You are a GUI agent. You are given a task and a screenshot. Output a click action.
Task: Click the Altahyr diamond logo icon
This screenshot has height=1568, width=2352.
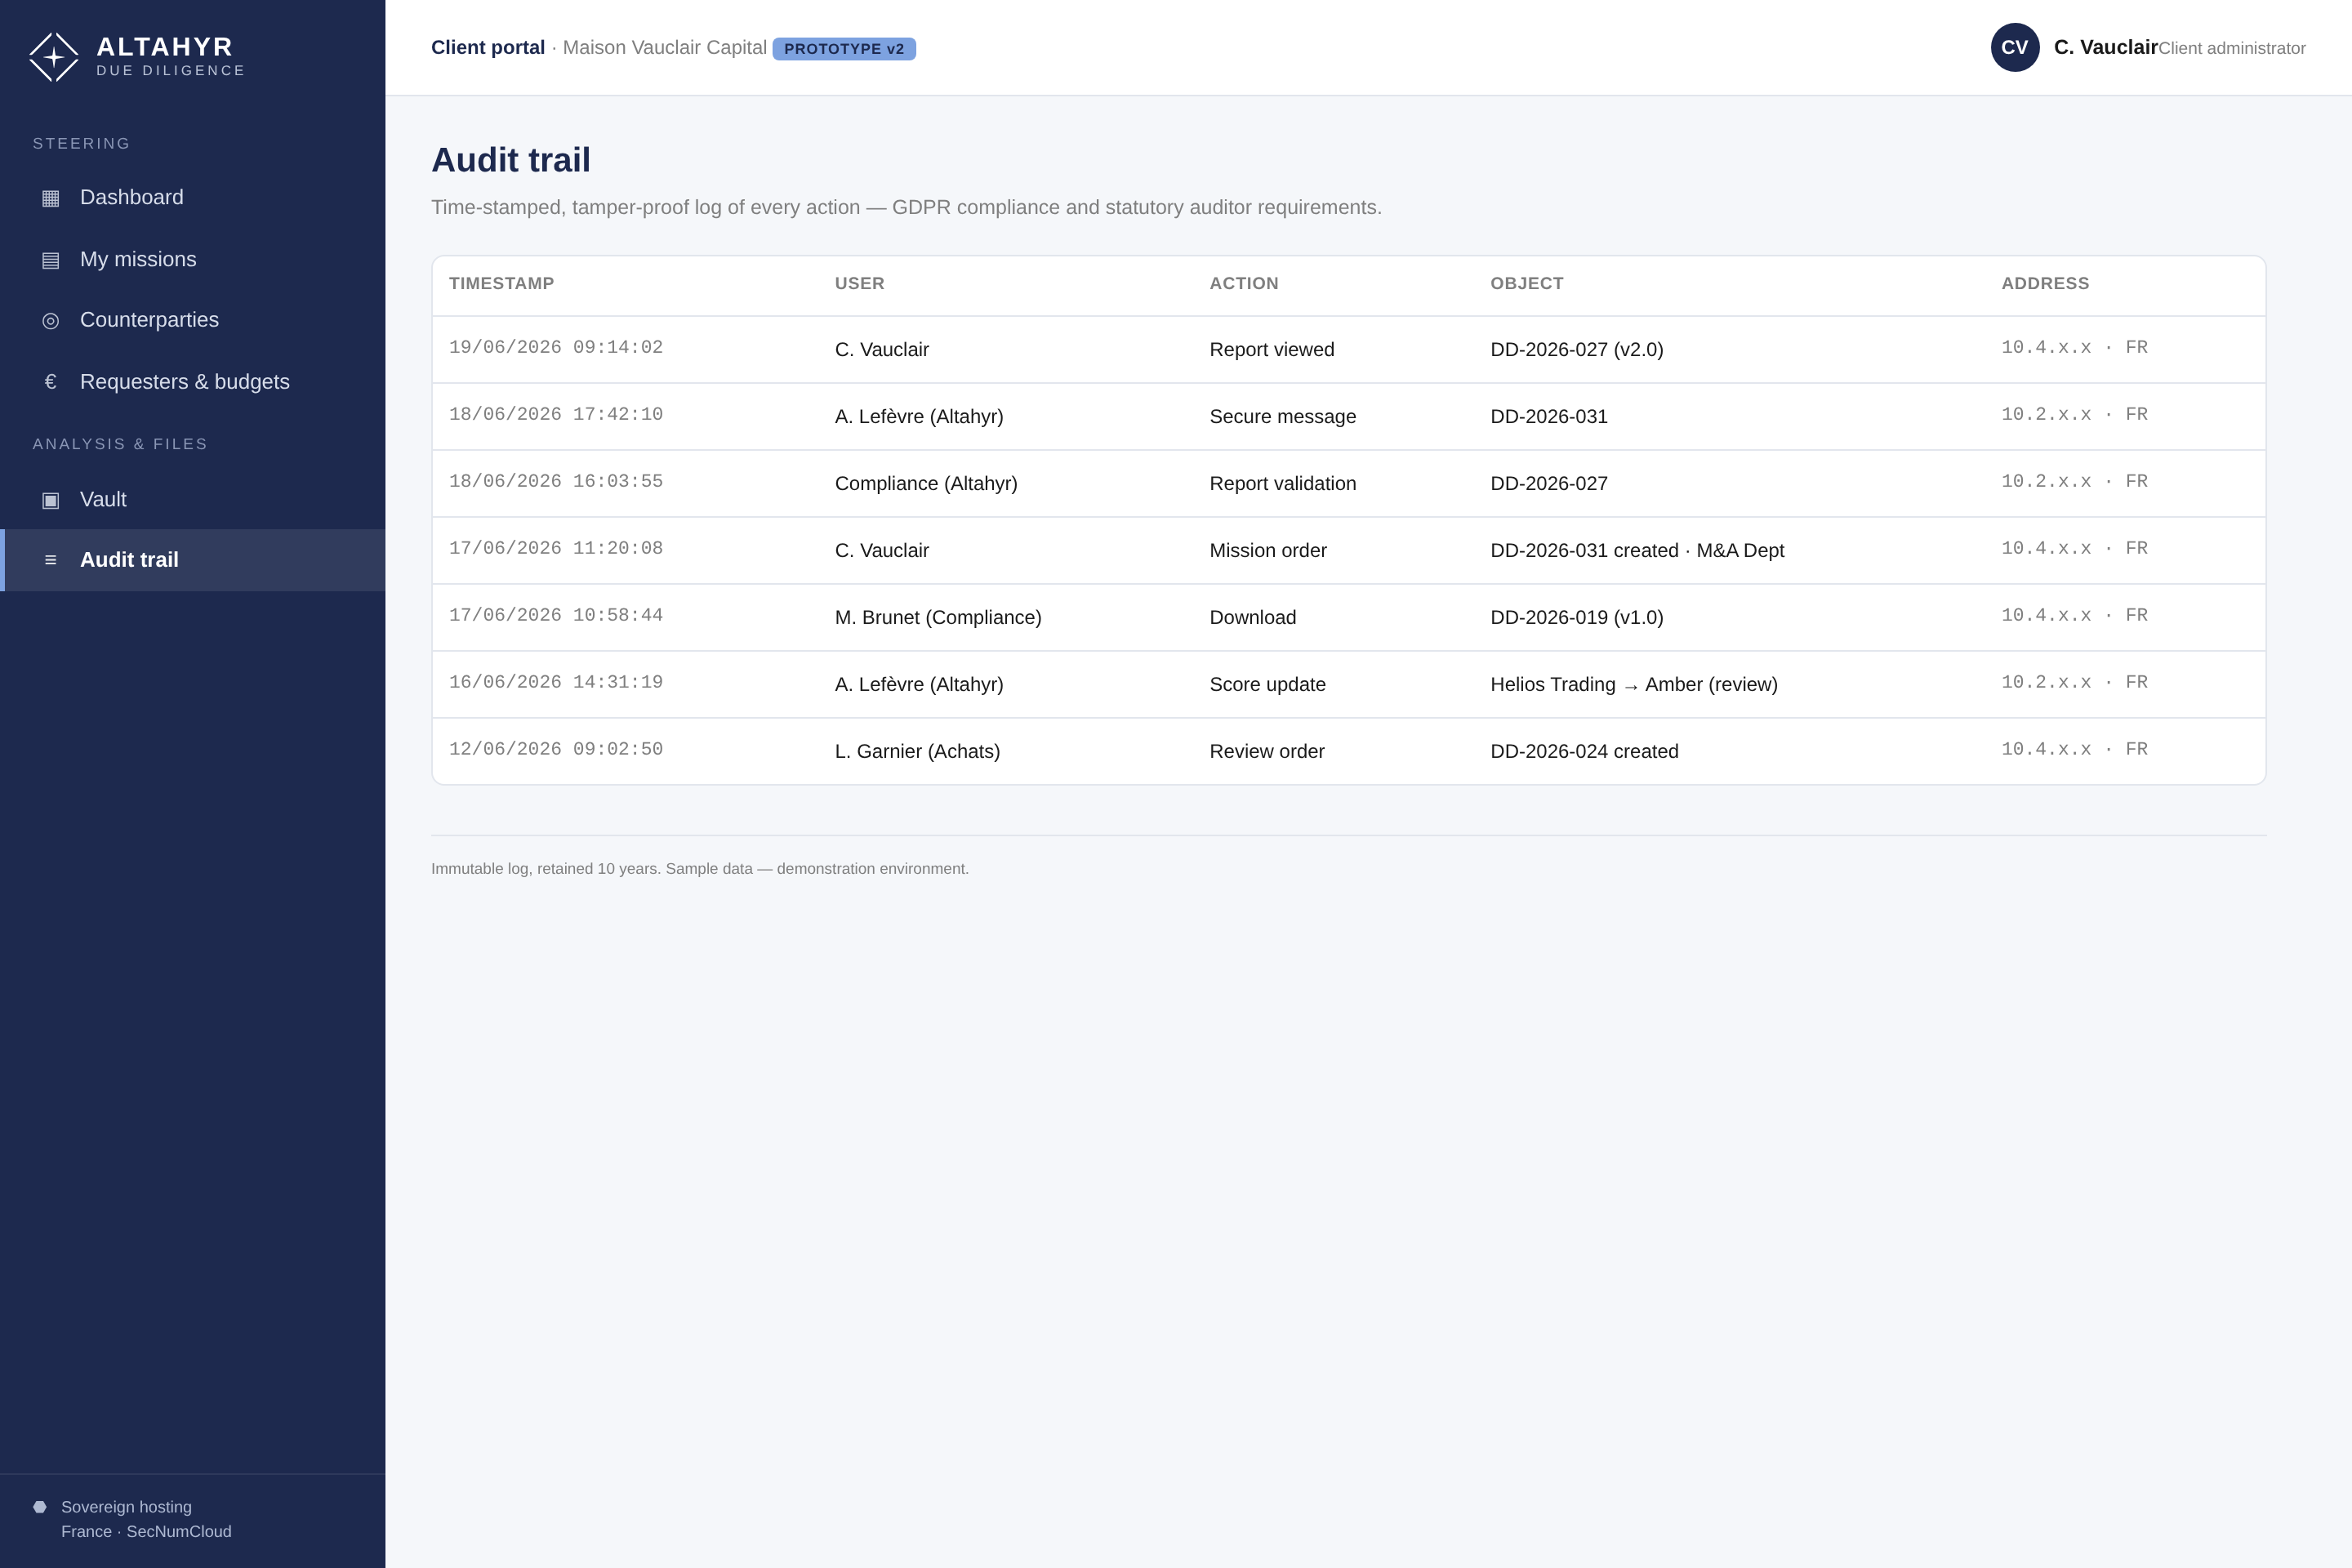point(54,57)
